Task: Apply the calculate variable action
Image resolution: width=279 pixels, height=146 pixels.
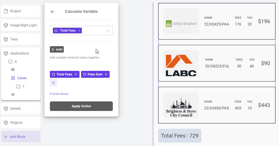Action: pos(81,106)
